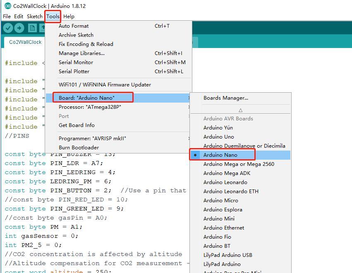Click the Arduino logo in title bar
352x273 pixels.
click(x=7, y=6)
